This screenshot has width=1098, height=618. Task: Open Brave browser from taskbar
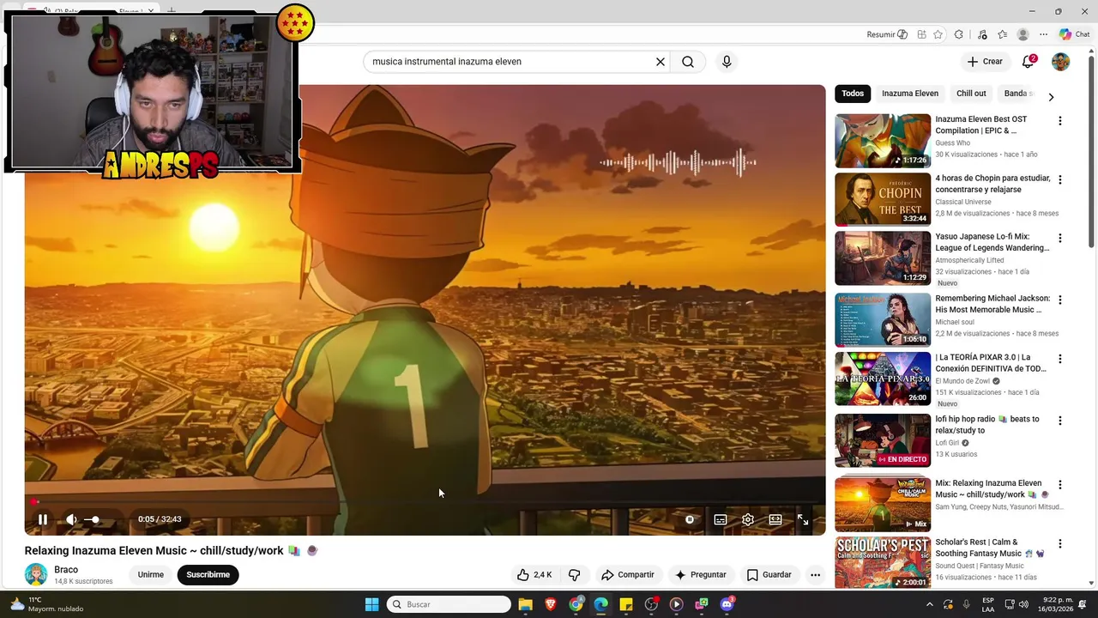tap(550, 604)
